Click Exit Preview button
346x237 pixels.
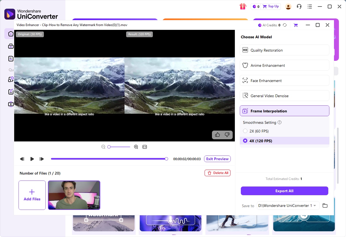click(x=217, y=159)
